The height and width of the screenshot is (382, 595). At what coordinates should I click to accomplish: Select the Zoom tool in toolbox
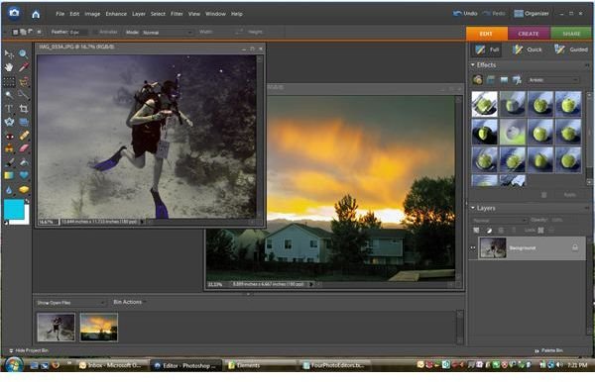pos(24,54)
